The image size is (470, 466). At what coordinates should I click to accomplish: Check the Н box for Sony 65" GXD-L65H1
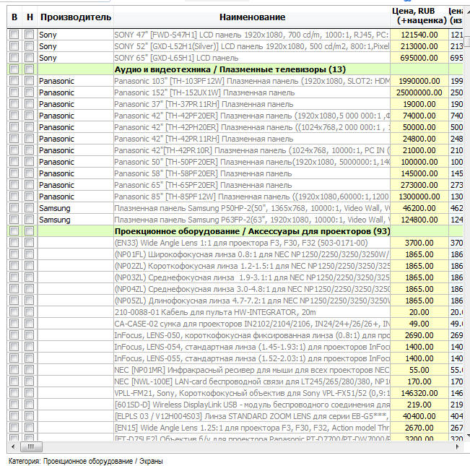coord(29,58)
